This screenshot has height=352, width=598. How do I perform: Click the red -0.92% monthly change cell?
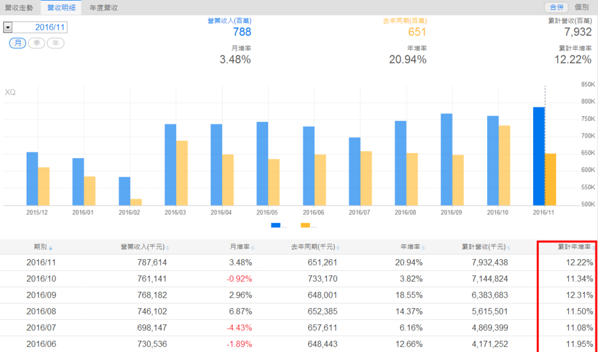[x=239, y=279]
